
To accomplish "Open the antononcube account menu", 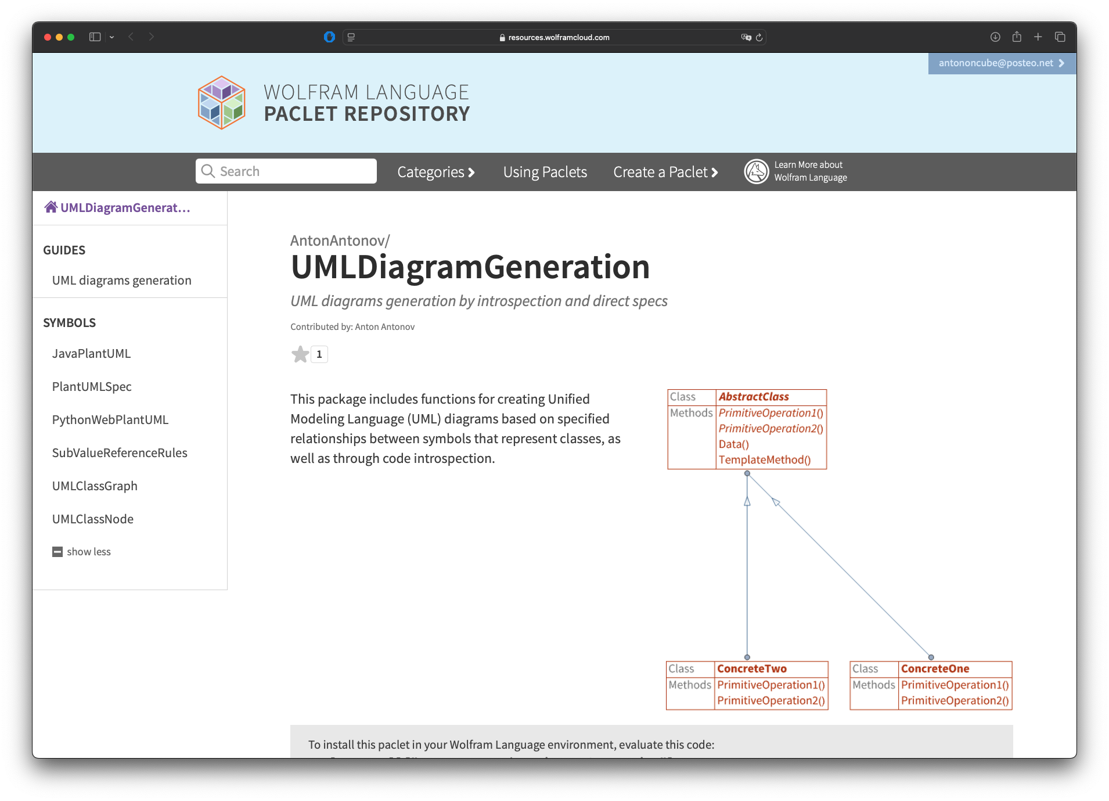I will 1001,63.
